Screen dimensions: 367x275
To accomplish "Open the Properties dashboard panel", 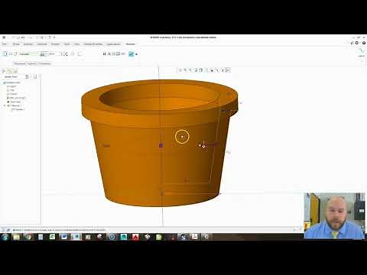I will (44, 63).
